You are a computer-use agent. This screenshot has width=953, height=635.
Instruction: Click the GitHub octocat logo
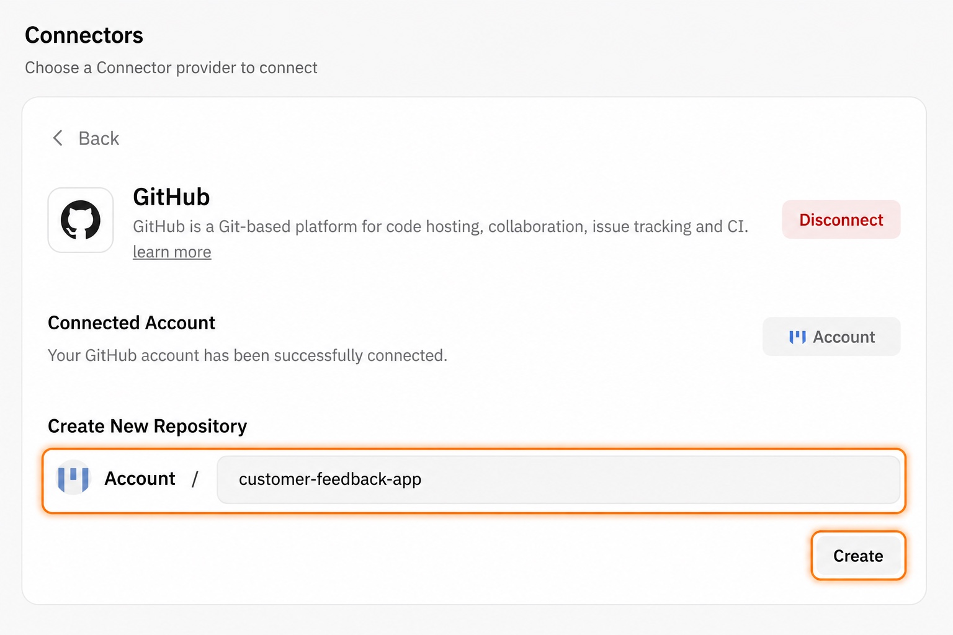click(x=81, y=220)
